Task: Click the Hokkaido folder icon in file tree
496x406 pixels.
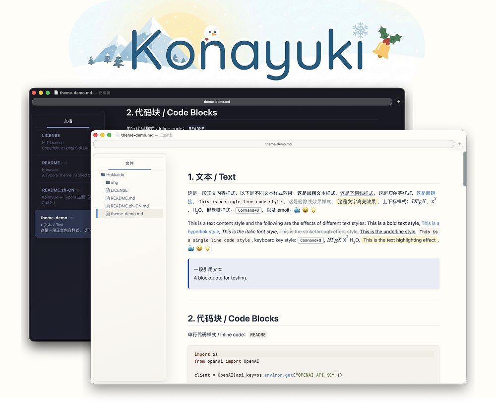Action: point(103,174)
